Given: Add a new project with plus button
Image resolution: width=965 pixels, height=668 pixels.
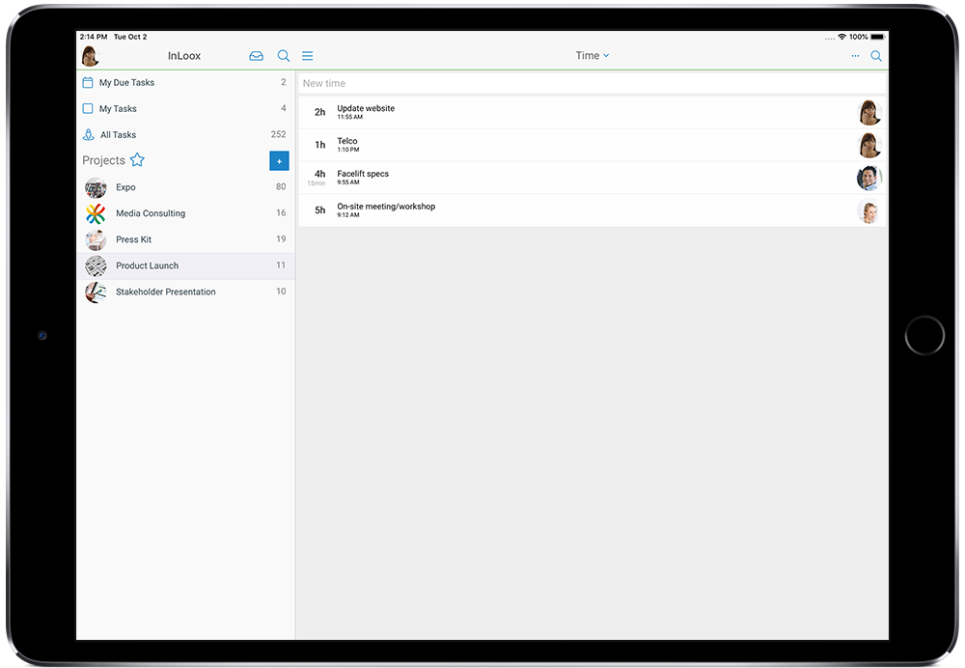Looking at the screenshot, I should tap(280, 160).
